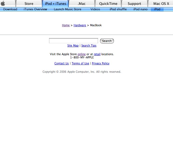
Task: Click the Search button
Action: click(x=107, y=41)
